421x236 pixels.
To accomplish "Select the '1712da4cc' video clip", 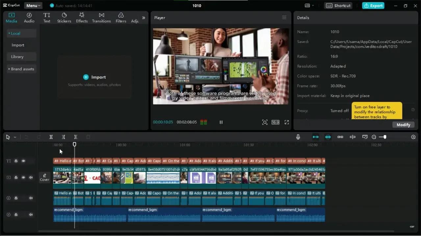I will pyautogui.click(x=62, y=177).
